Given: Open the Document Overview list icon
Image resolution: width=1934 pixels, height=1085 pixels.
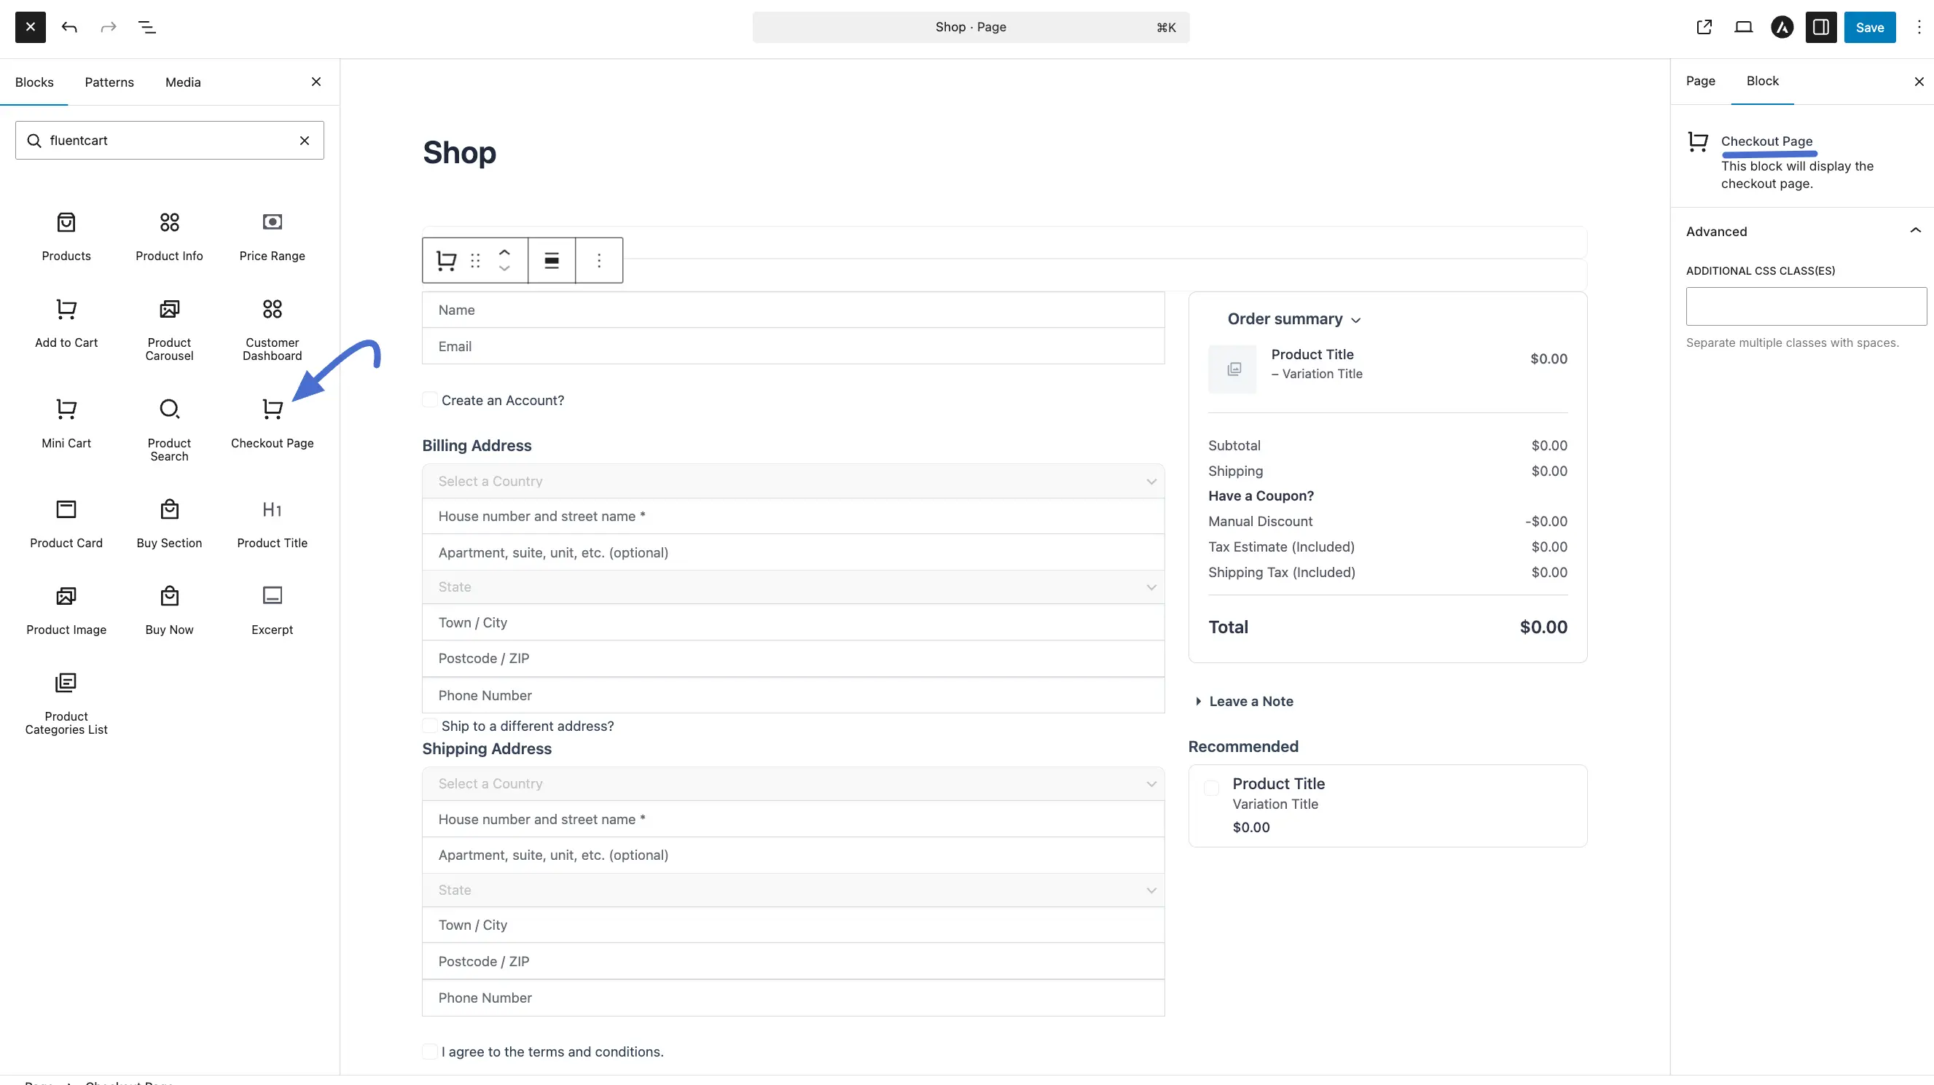Looking at the screenshot, I should pyautogui.click(x=147, y=27).
